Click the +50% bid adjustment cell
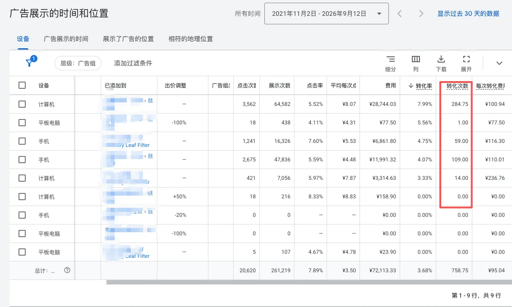Image resolution: width=512 pixels, height=307 pixels. pos(180,197)
